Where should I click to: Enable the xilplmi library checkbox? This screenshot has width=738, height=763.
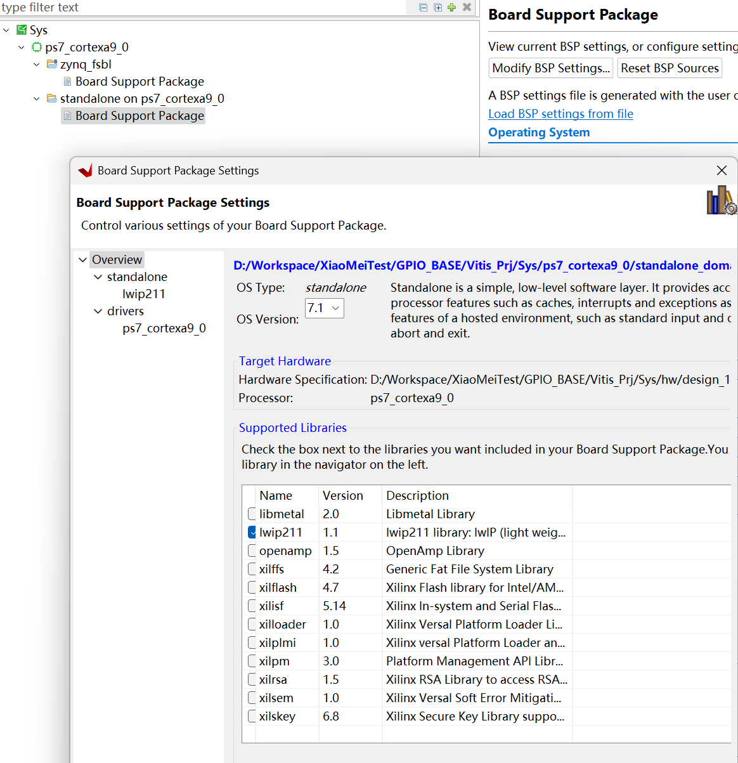coord(252,642)
